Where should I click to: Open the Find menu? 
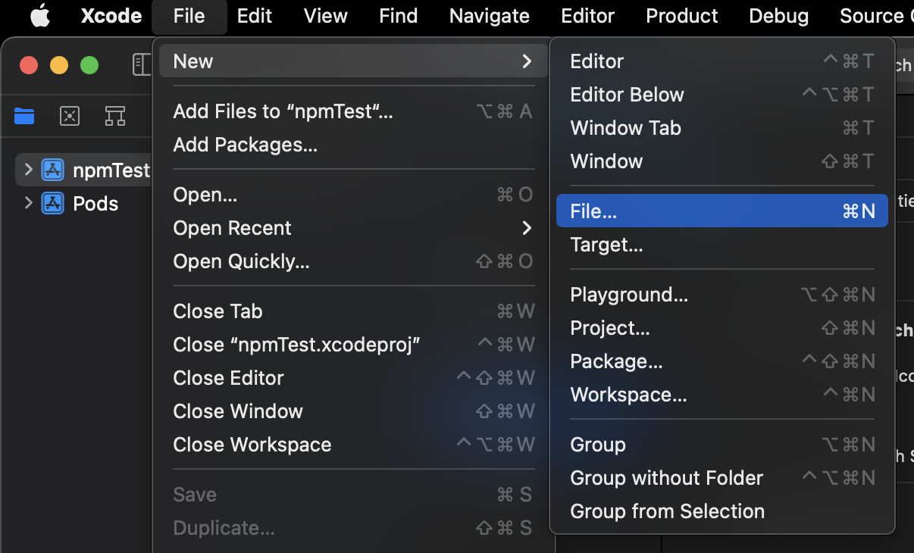point(399,16)
